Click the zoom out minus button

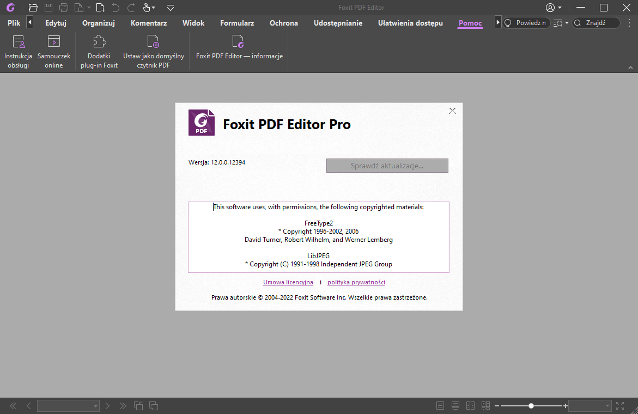point(497,406)
